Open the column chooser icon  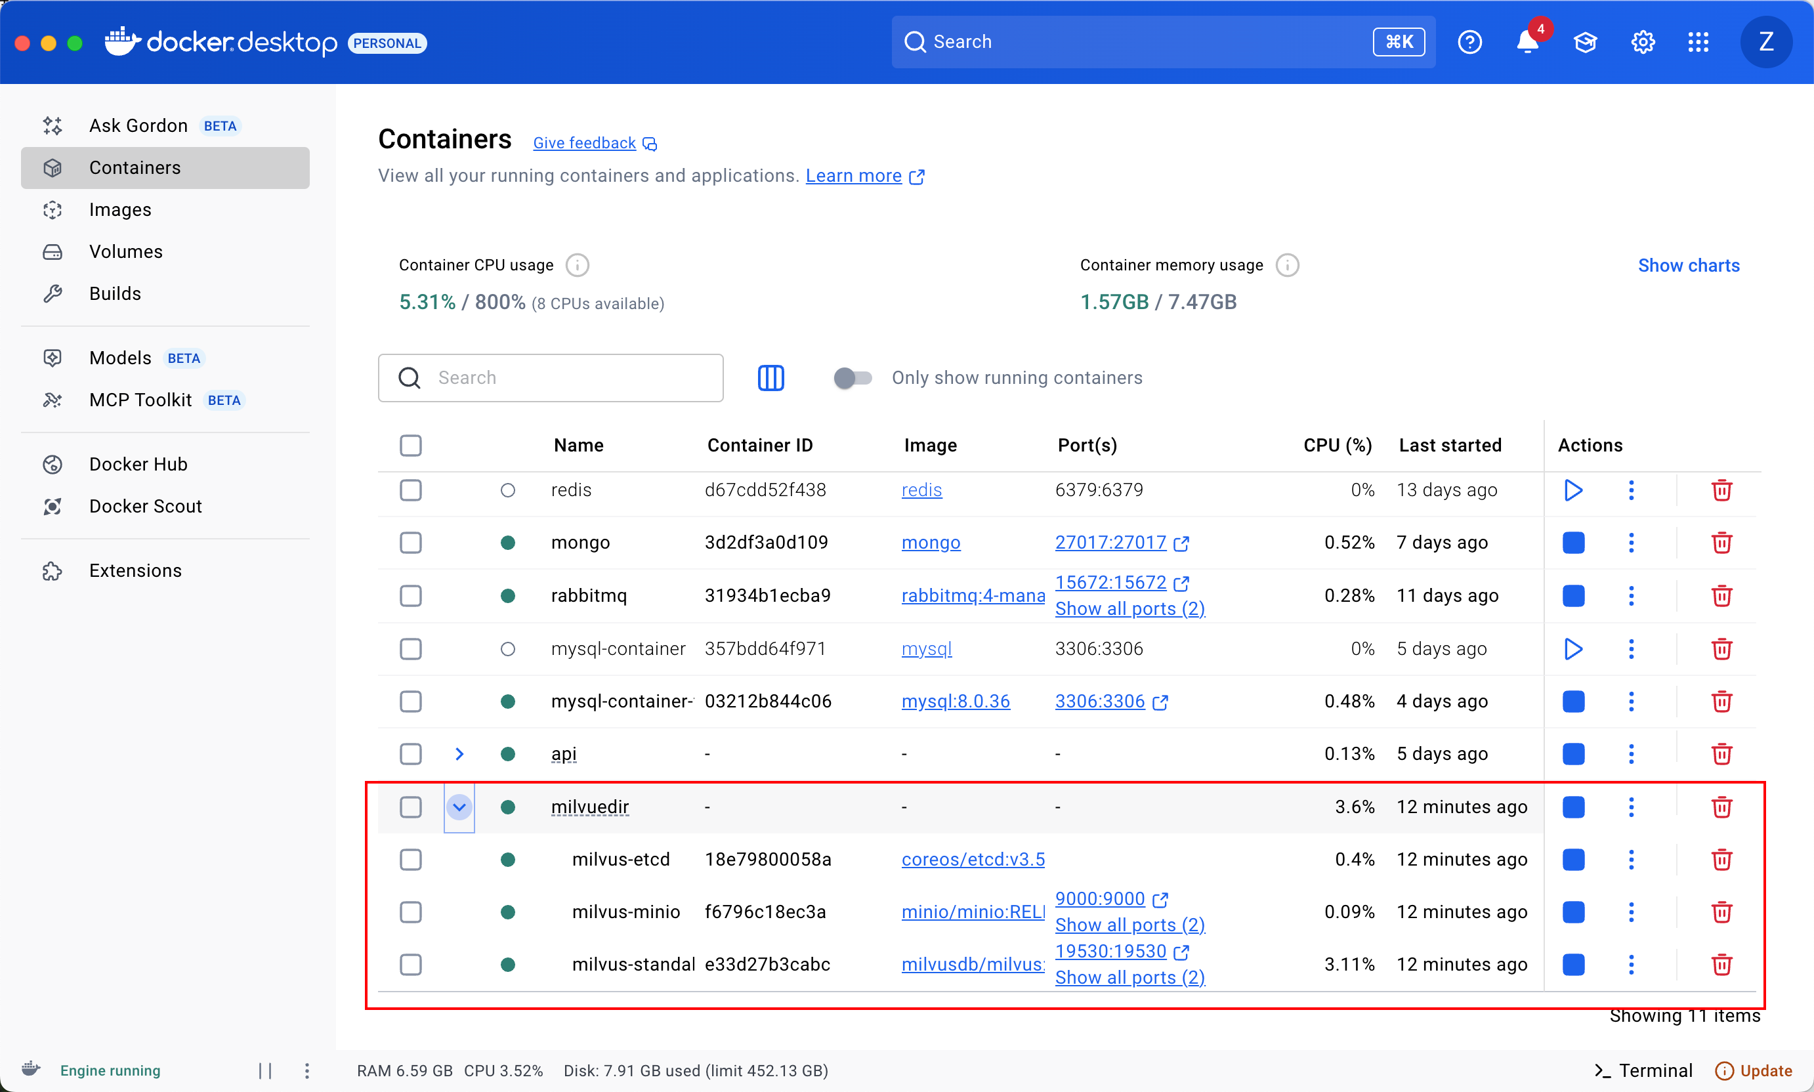(x=770, y=378)
